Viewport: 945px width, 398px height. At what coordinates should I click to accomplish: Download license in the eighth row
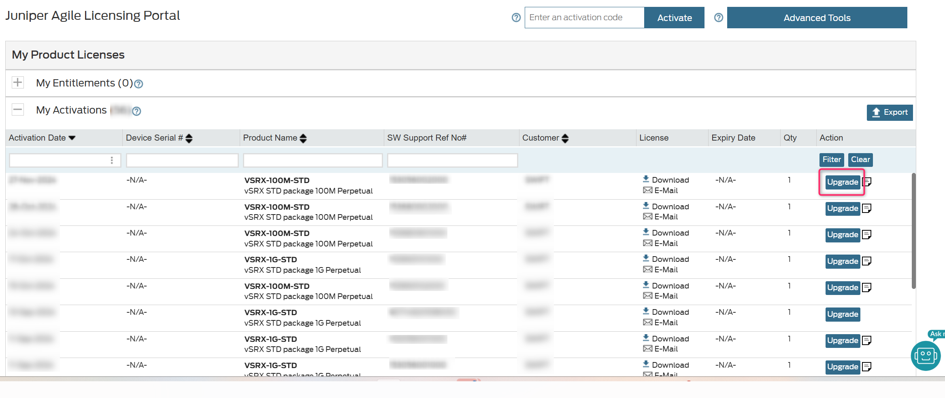[x=666, y=365]
